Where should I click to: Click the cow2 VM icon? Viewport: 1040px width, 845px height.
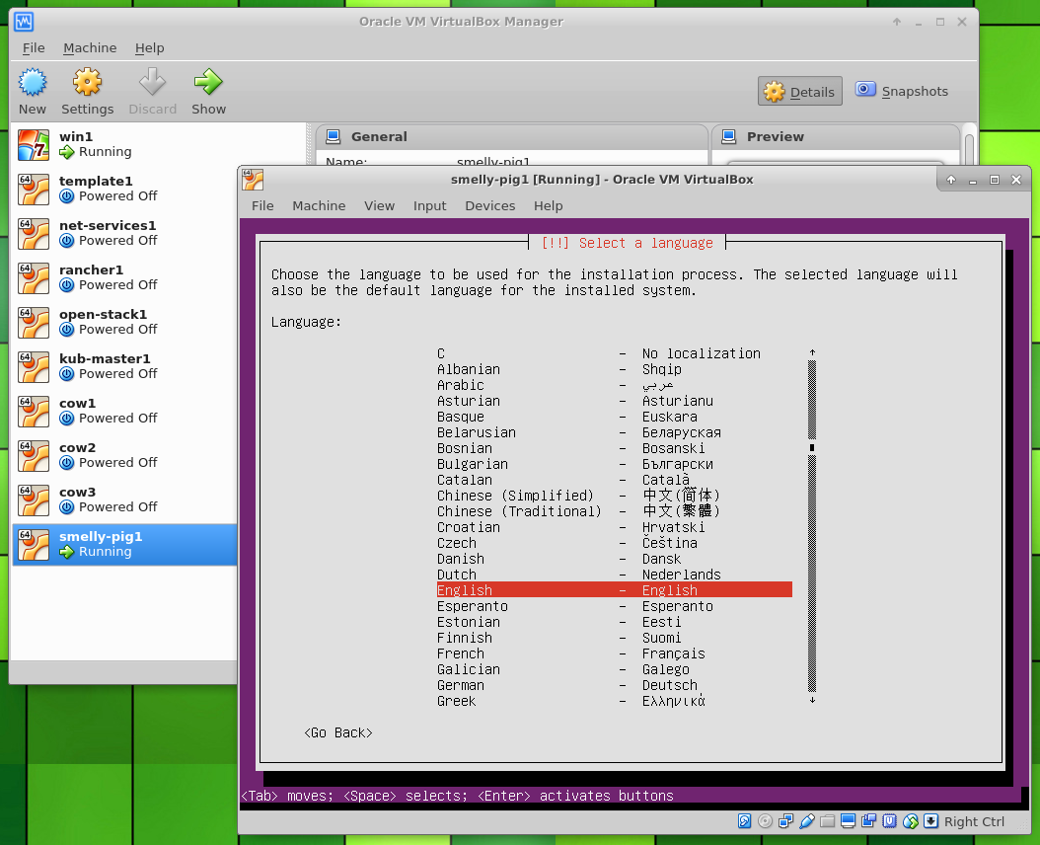[x=34, y=456]
